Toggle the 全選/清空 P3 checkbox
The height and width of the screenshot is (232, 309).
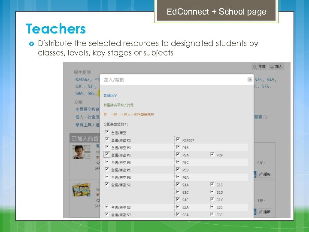point(107,162)
